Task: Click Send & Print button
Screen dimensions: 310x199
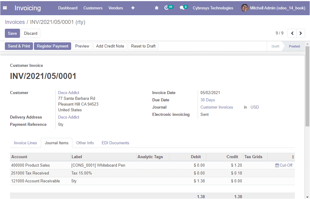Action: [19, 46]
